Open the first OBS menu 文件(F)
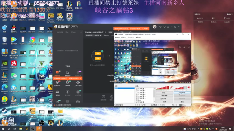 click(x=117, y=37)
